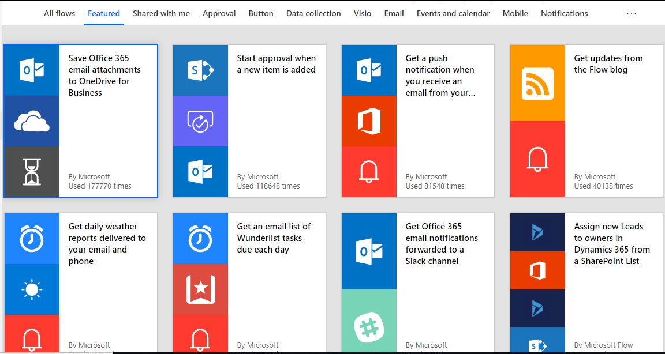Select the OneDrive cloud icon

(x=32, y=121)
